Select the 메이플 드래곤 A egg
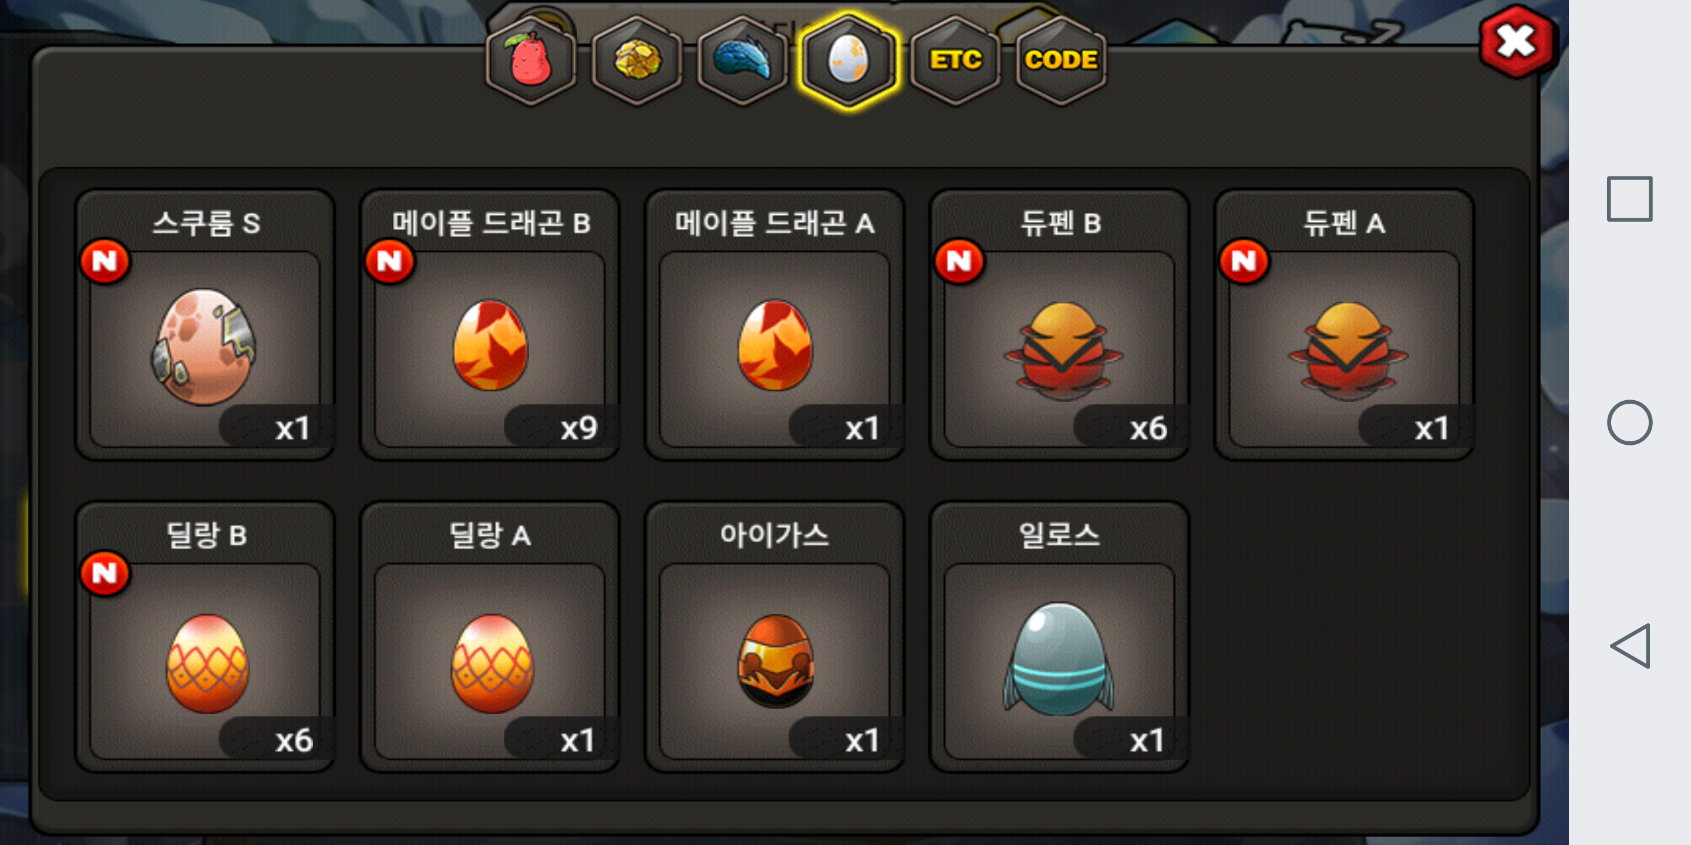This screenshot has width=1691, height=845. click(x=775, y=325)
